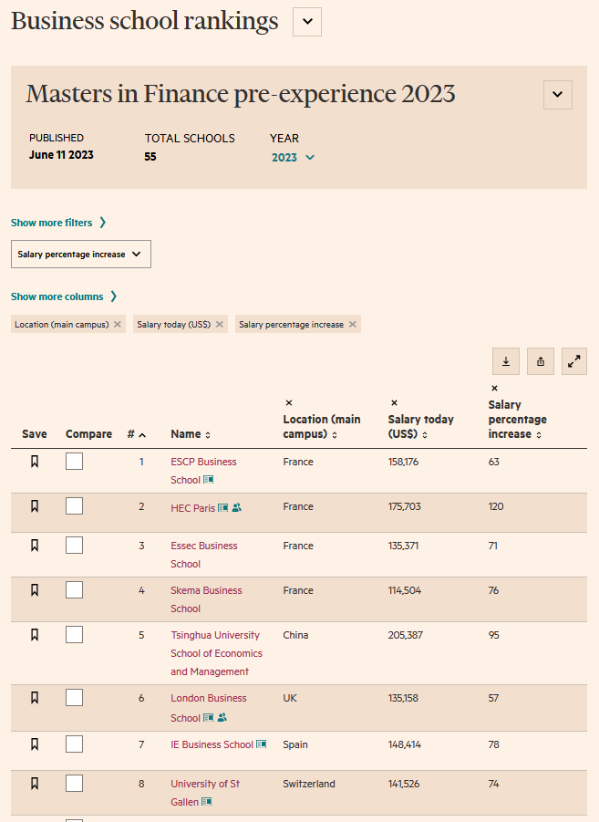Screen dimensions: 599x822
Task: Change the year 2023 selector
Action: coord(293,157)
